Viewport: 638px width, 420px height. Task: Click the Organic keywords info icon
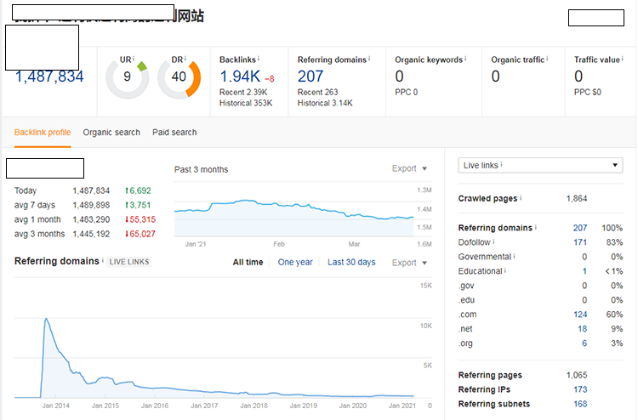(466, 60)
